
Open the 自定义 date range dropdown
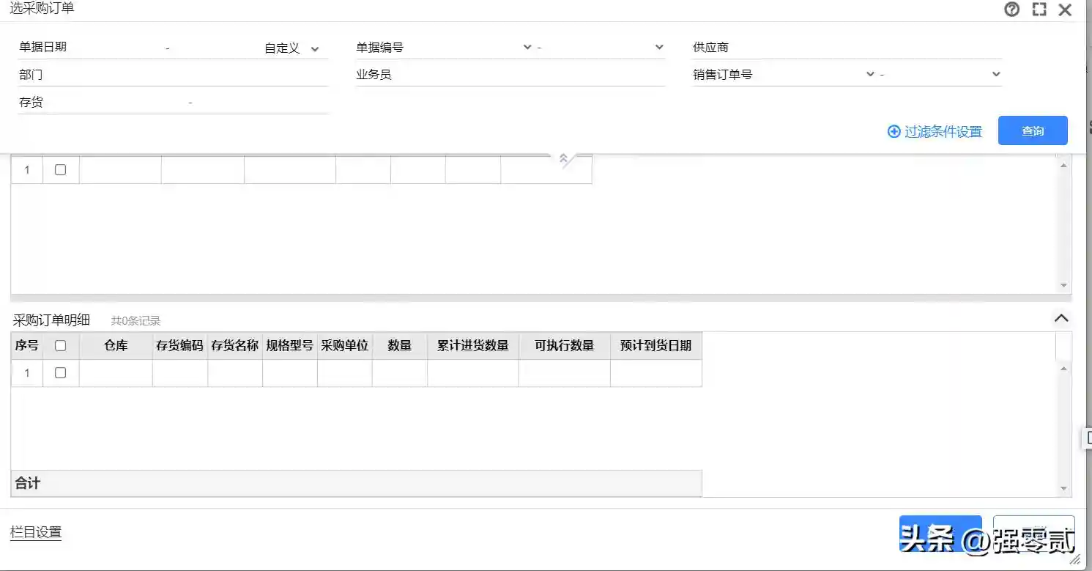pos(315,49)
